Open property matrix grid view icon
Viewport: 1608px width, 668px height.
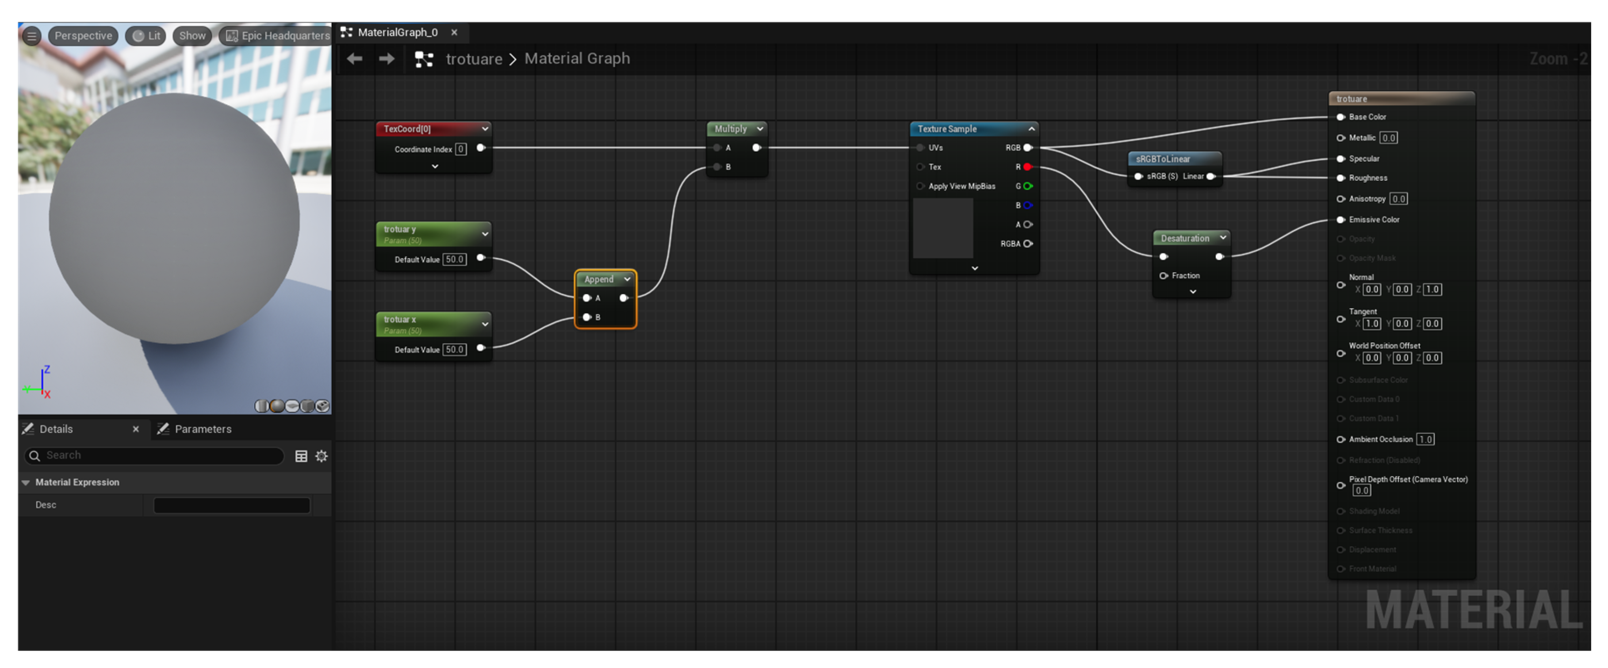click(x=301, y=456)
